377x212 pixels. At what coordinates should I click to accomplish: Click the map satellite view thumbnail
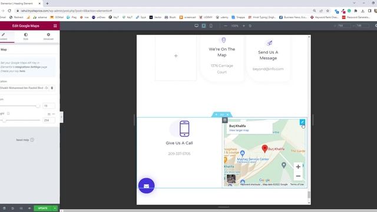point(231,179)
